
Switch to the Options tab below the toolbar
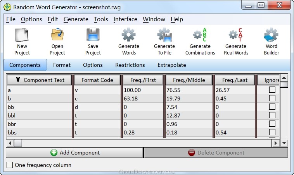coord(93,65)
